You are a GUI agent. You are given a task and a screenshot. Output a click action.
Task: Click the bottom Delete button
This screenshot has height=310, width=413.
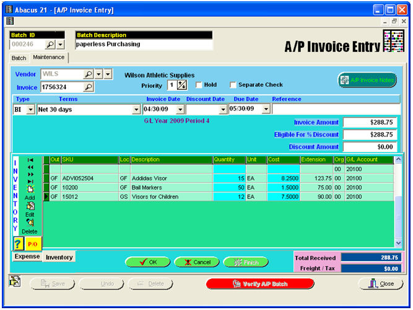[x=150, y=284]
